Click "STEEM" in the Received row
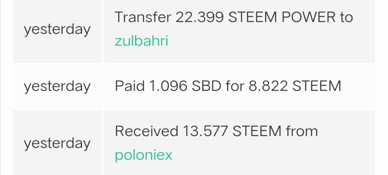 click(x=257, y=131)
